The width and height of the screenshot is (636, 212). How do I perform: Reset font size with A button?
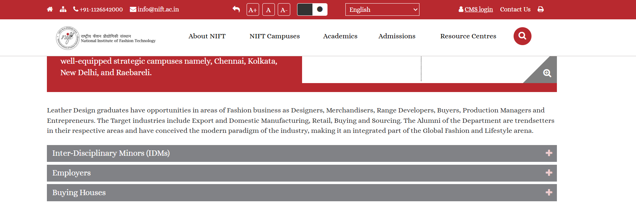click(268, 10)
